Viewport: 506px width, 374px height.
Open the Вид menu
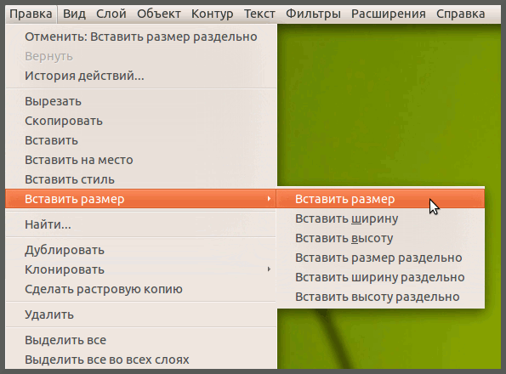(74, 14)
